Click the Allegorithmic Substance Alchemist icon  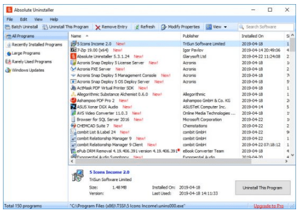click(73, 94)
